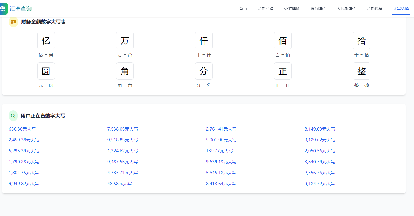Click the 9,518.85元大写 link
The height and width of the screenshot is (216, 414).
coord(123,140)
